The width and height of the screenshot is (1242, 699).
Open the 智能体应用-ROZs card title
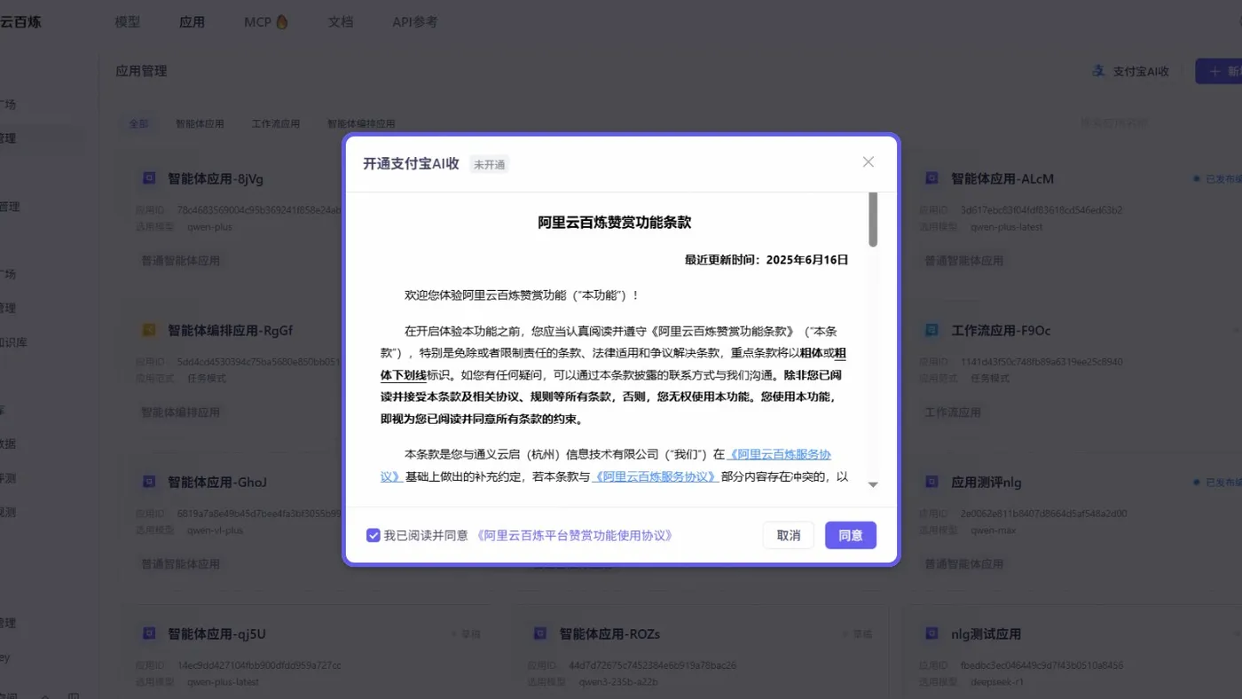pos(609,633)
